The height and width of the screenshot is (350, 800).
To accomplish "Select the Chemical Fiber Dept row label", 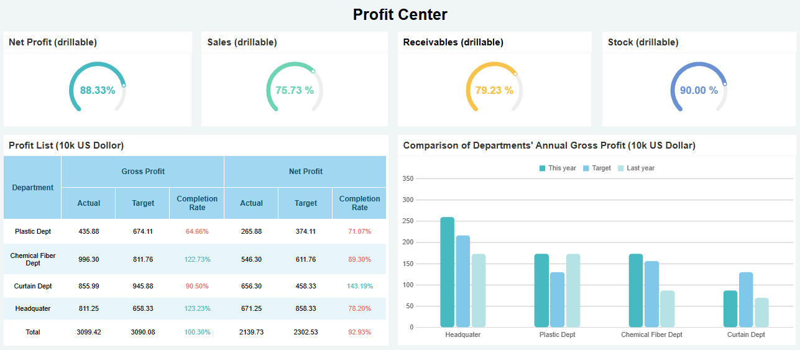I will (33, 259).
